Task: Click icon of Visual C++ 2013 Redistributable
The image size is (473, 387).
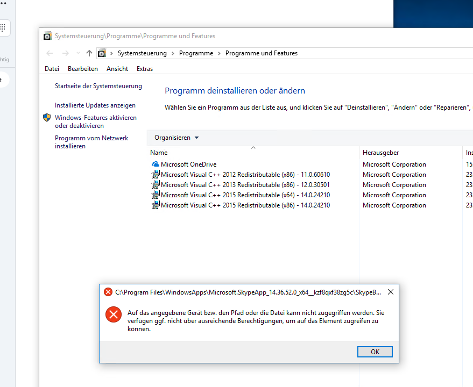Action: (x=156, y=185)
